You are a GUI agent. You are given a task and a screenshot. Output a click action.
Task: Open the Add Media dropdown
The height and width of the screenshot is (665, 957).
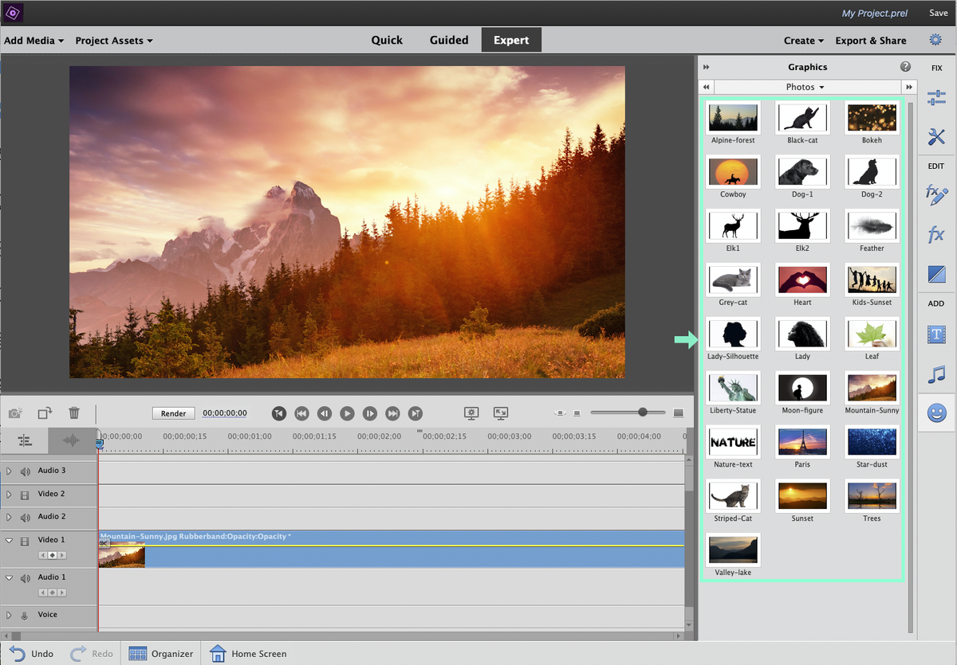tap(33, 41)
